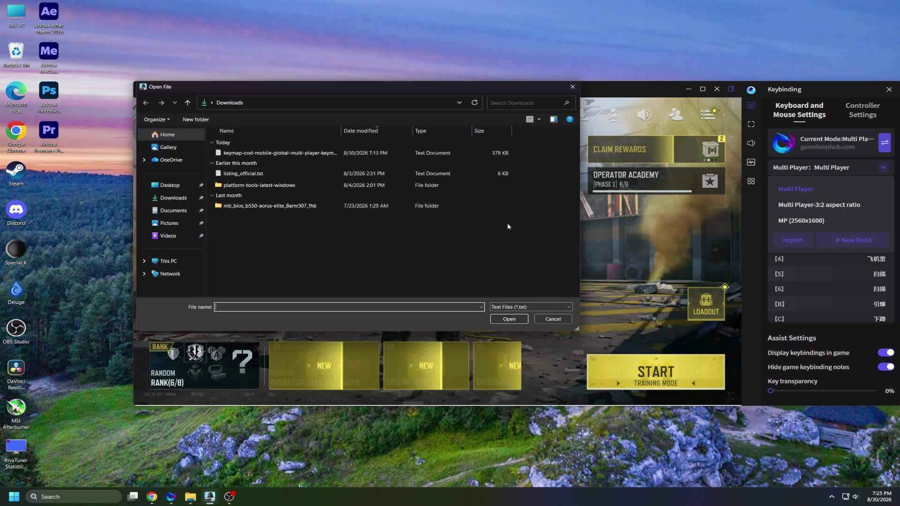Image resolution: width=900 pixels, height=506 pixels.
Task: Select MP (2560x1600) option
Action: tap(801, 221)
